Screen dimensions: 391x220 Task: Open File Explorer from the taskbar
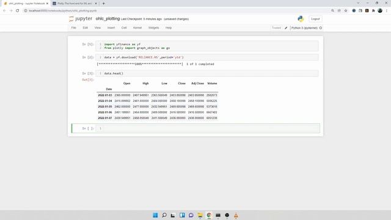click(x=200, y=215)
